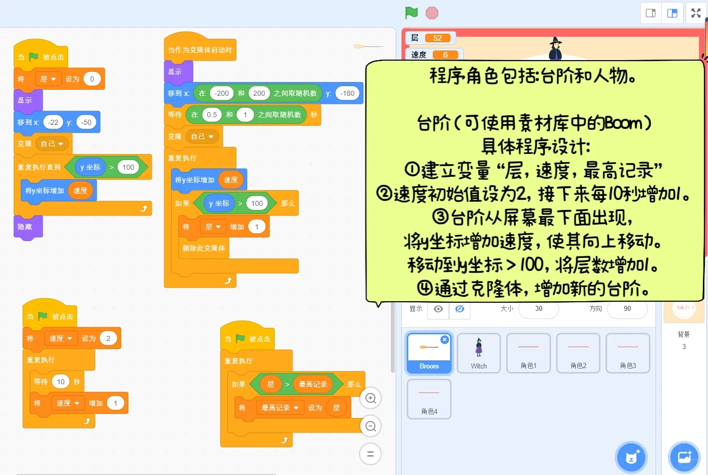
Task: Show the Broom sprite with eye toggle
Action: (438, 308)
